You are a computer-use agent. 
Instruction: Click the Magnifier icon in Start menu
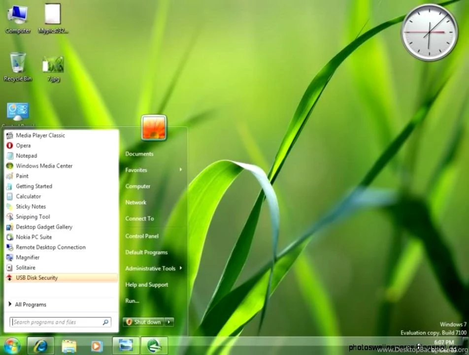(9, 258)
